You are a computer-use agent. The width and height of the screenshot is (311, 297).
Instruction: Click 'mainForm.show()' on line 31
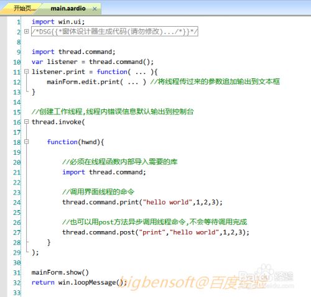60,272
